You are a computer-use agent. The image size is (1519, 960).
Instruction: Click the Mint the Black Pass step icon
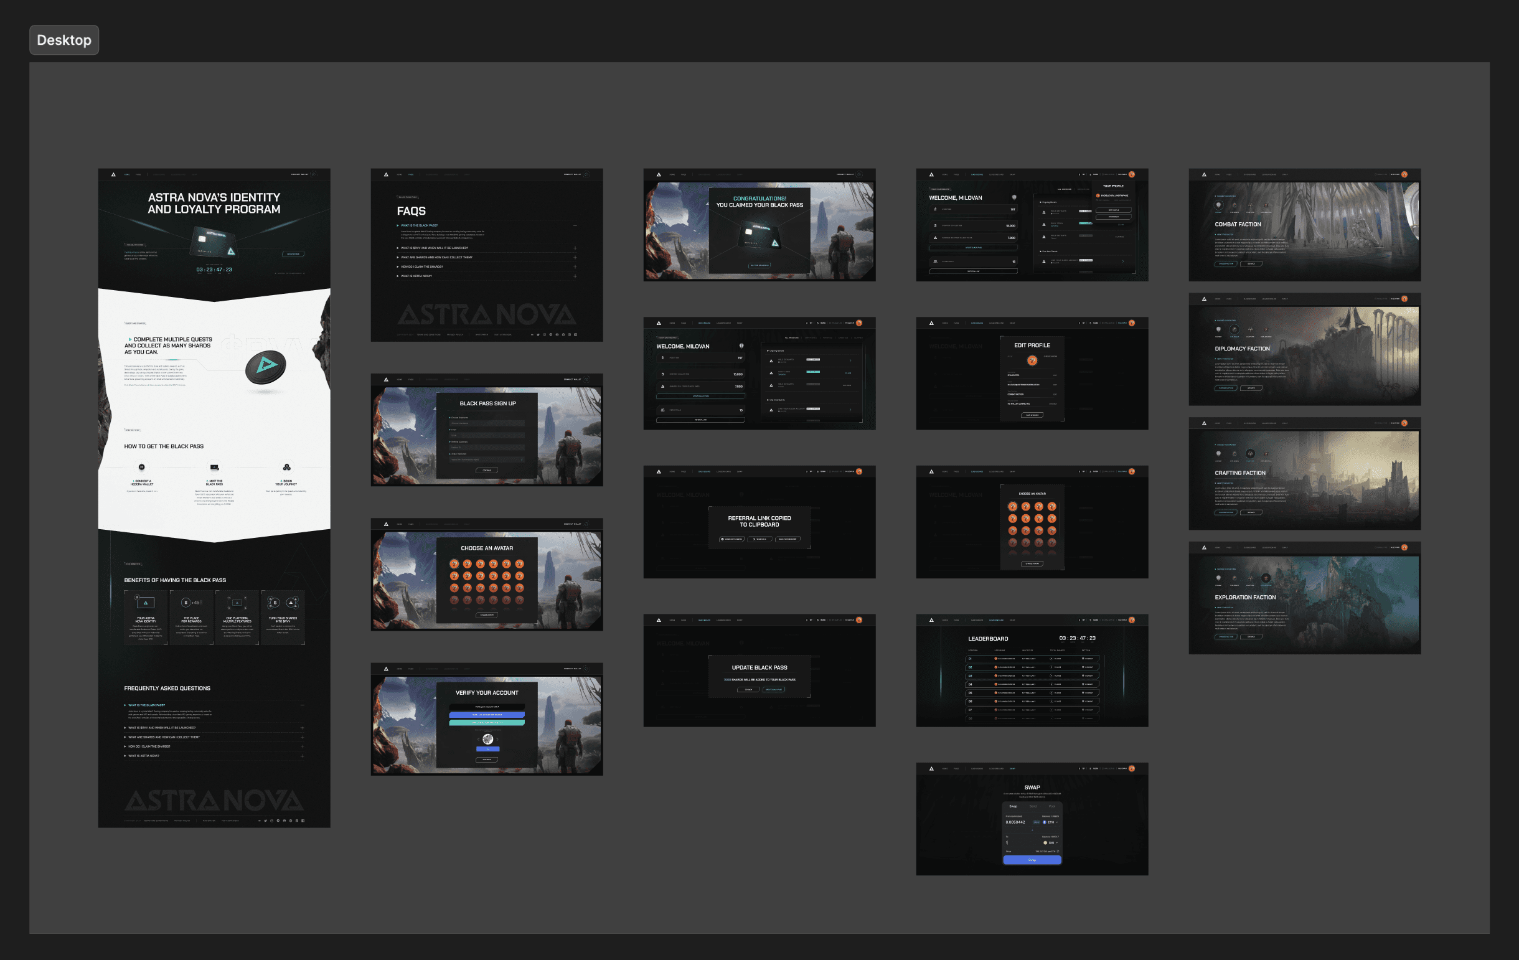click(215, 467)
